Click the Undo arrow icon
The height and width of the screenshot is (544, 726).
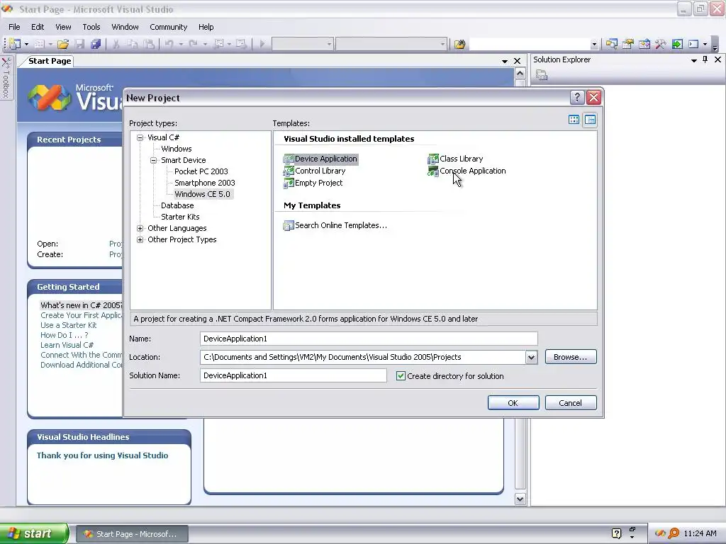pos(169,44)
